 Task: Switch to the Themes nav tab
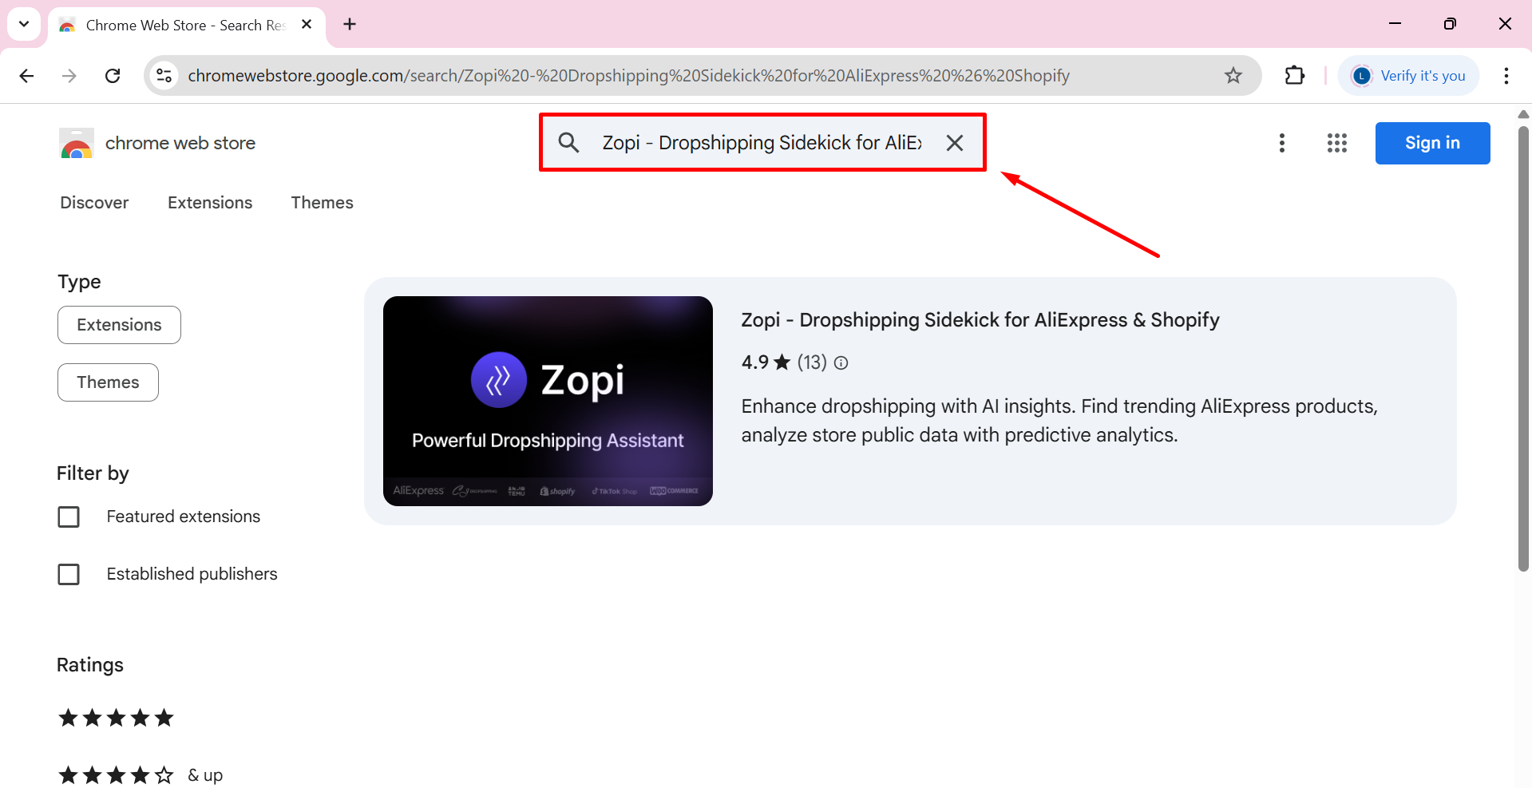tap(322, 203)
